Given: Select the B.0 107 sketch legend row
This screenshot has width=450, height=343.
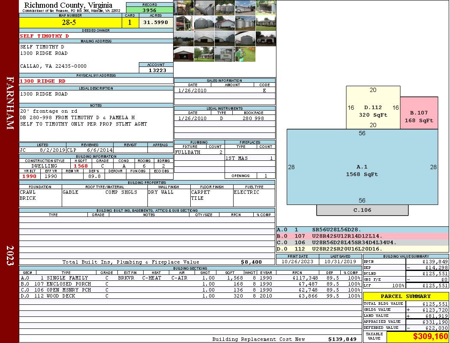Looking at the screenshot, I should pyautogui.click(x=362, y=236).
